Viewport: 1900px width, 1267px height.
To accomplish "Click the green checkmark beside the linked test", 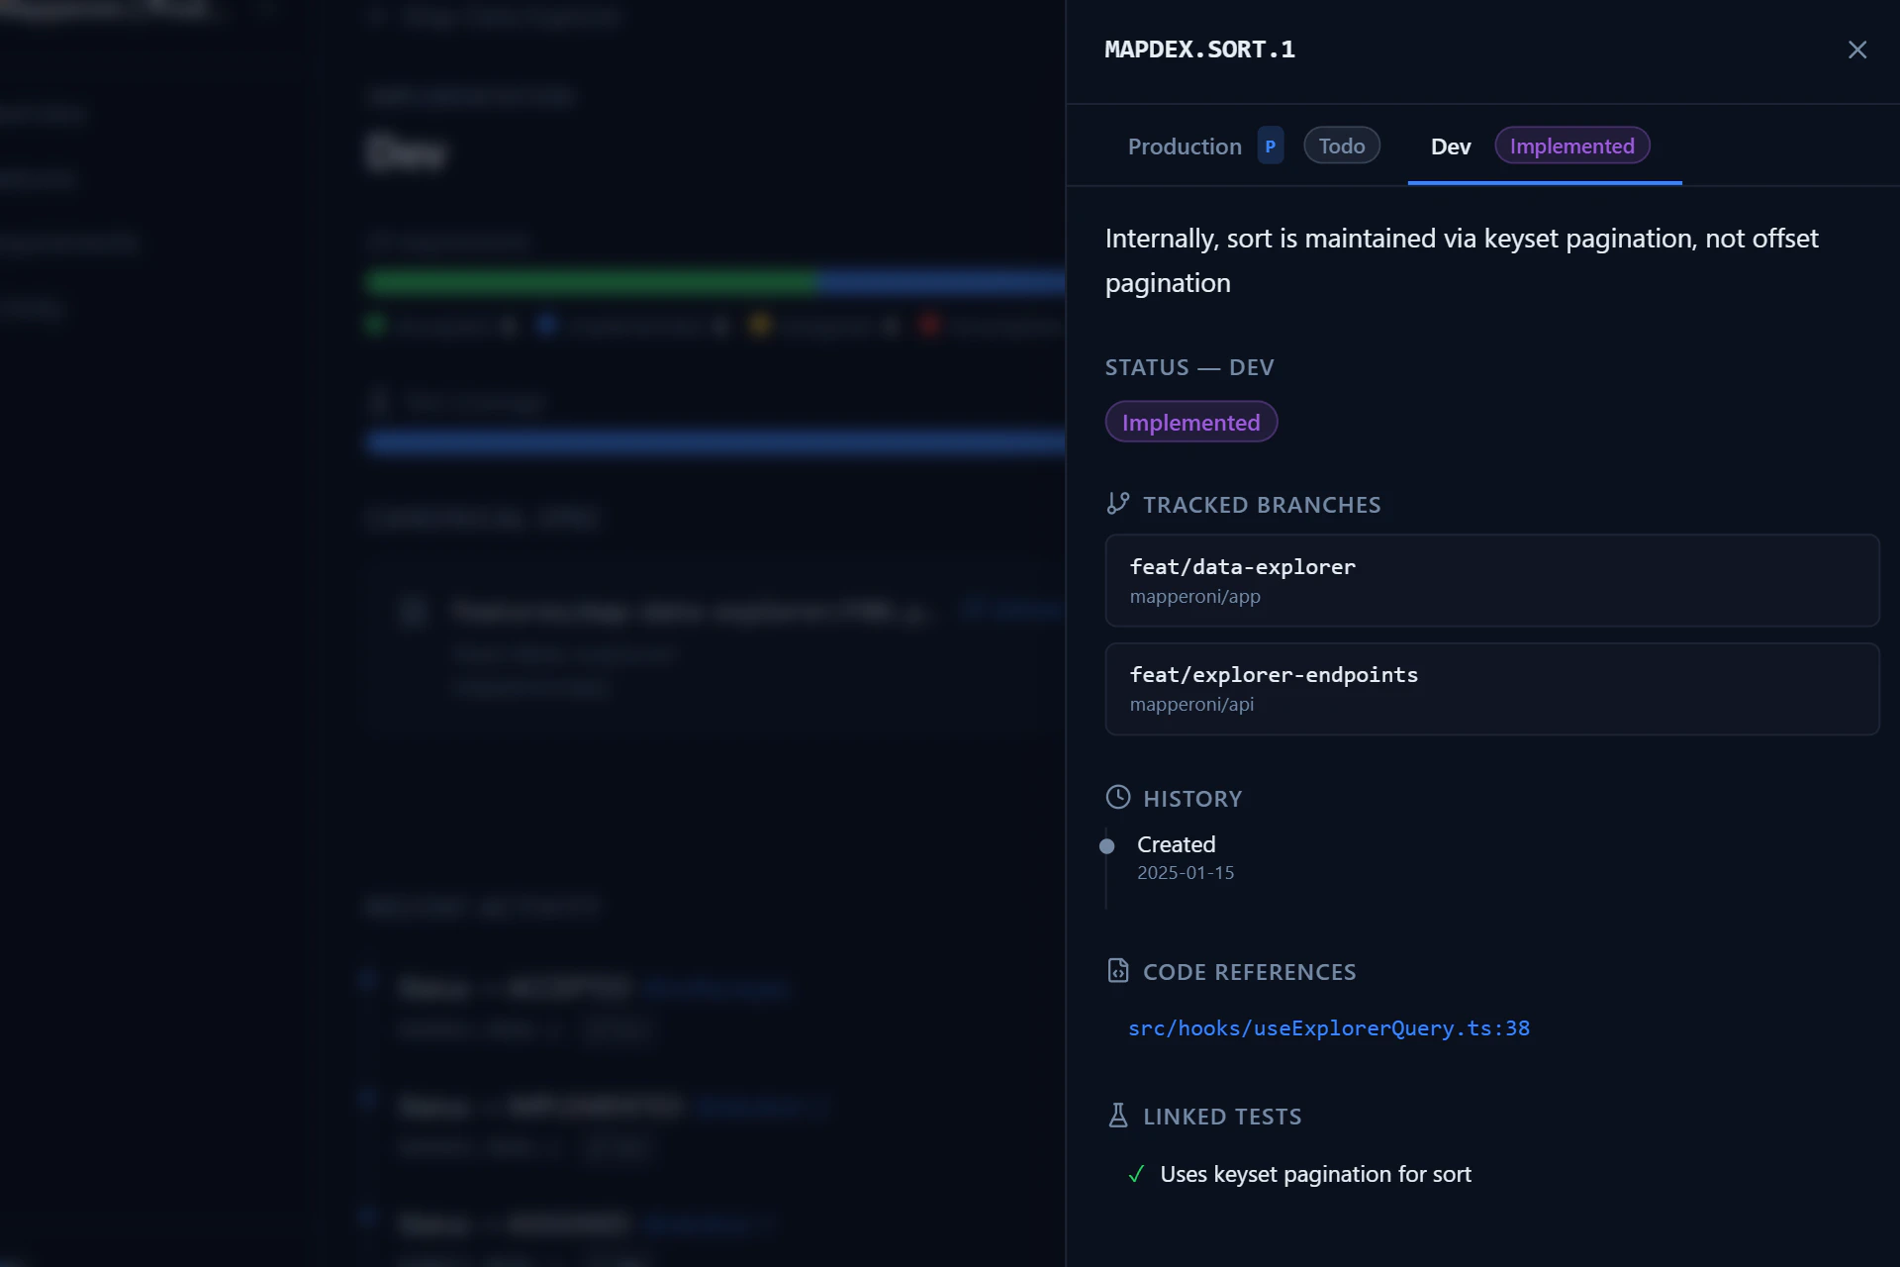I will click(1138, 1175).
